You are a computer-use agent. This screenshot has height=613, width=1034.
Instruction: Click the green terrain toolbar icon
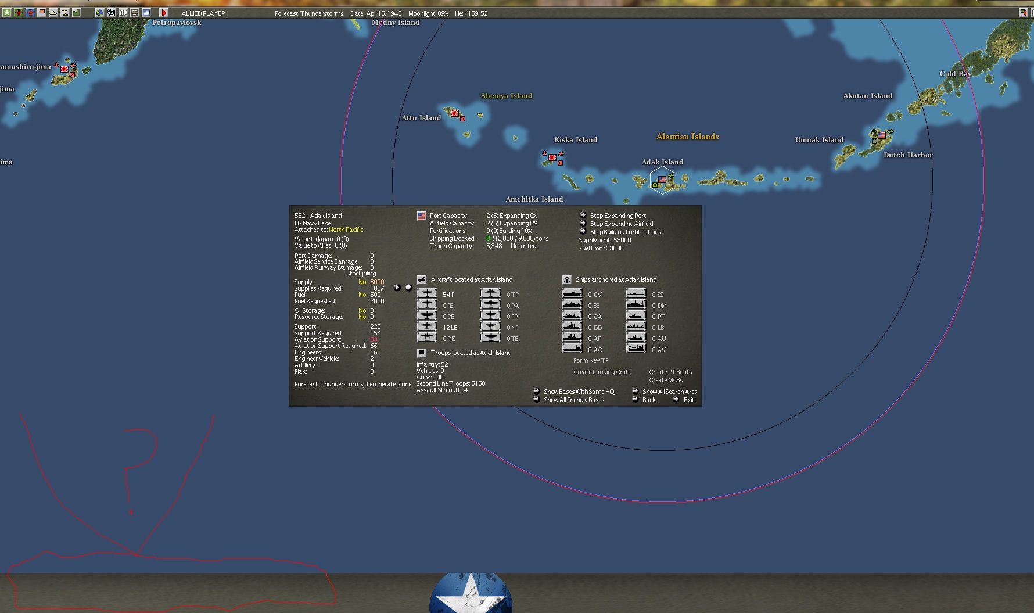[77, 13]
